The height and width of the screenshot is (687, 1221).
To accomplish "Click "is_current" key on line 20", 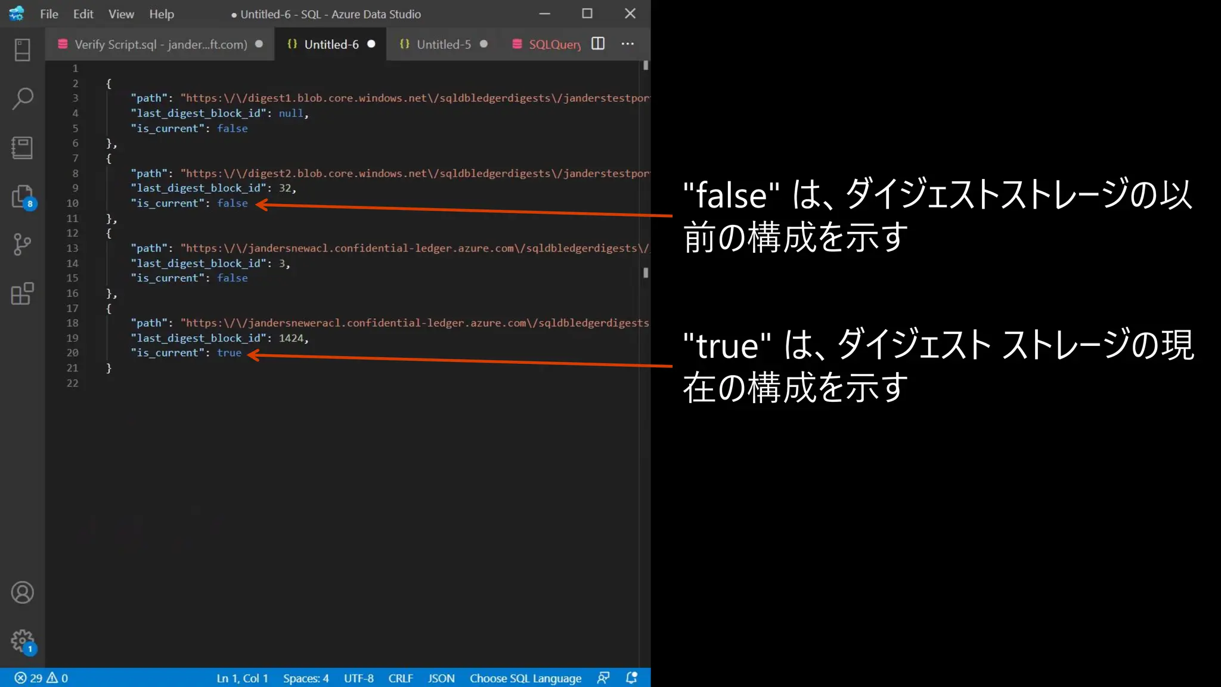I will point(167,353).
